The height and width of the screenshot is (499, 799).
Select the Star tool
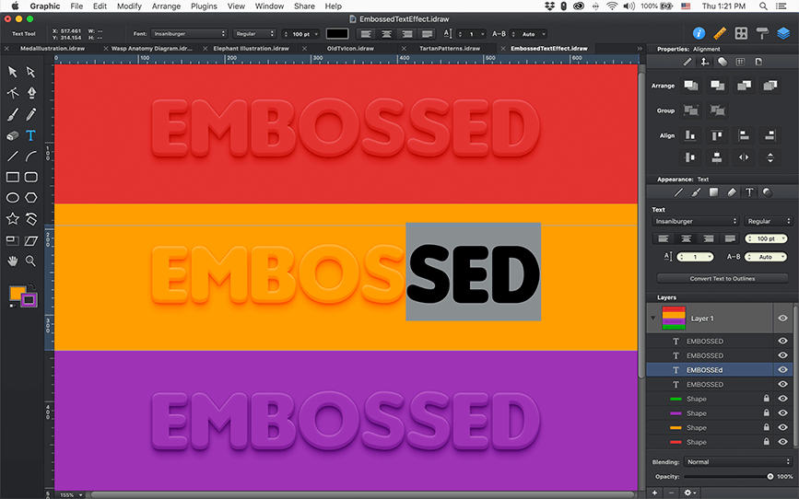coord(13,219)
